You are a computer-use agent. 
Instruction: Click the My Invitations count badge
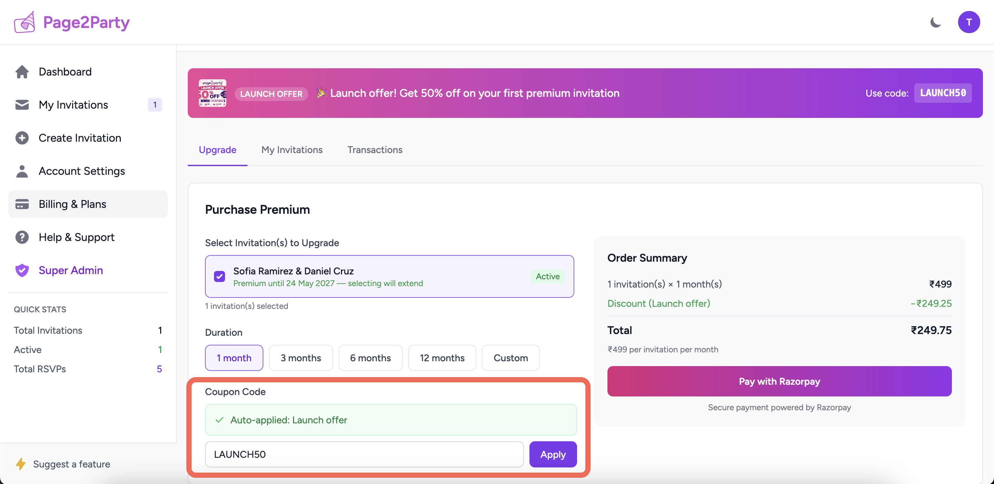pos(155,105)
